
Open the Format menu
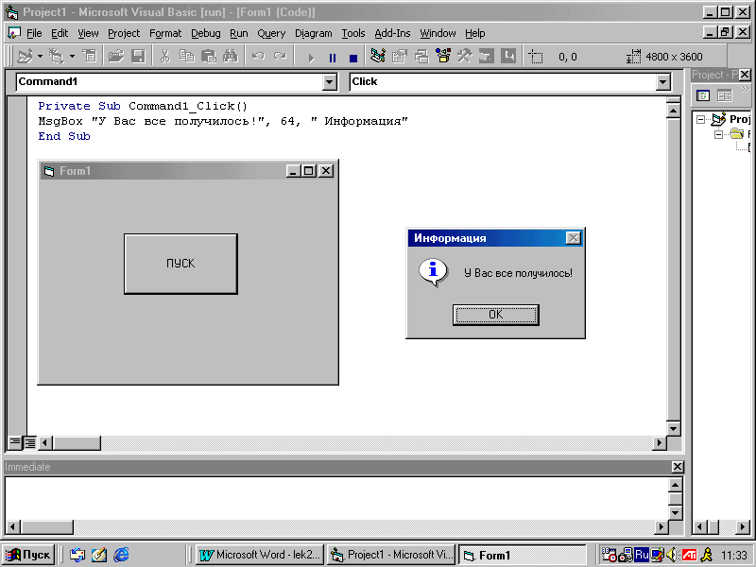coord(165,33)
